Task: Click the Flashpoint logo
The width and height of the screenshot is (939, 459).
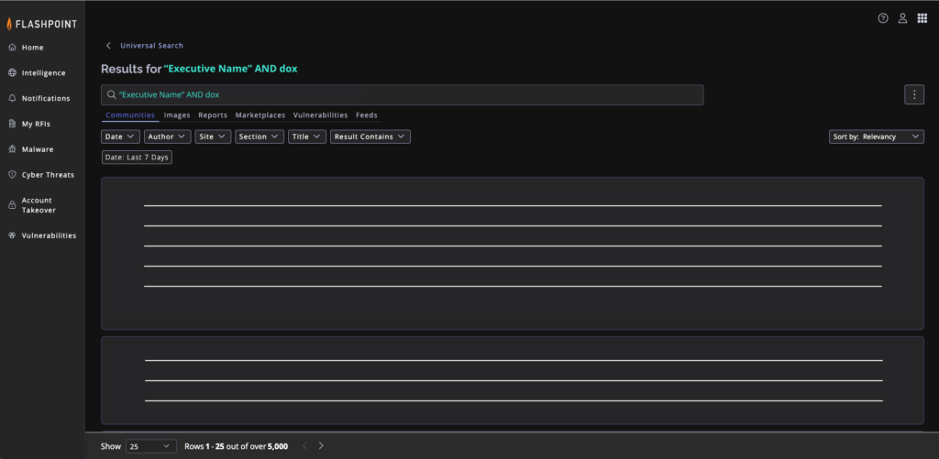Action: coord(42,24)
